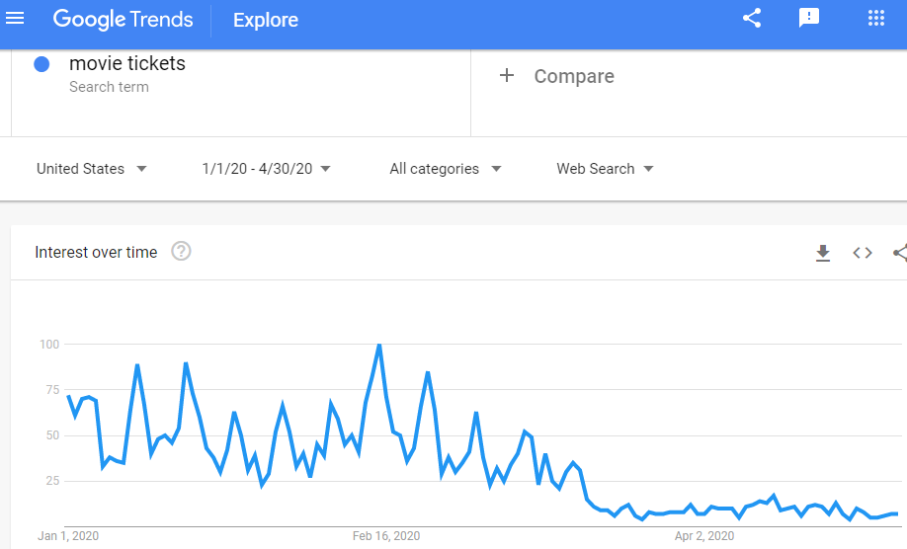Open the 1/1/20 - 4/30/20 date range dropdown

[x=267, y=169]
